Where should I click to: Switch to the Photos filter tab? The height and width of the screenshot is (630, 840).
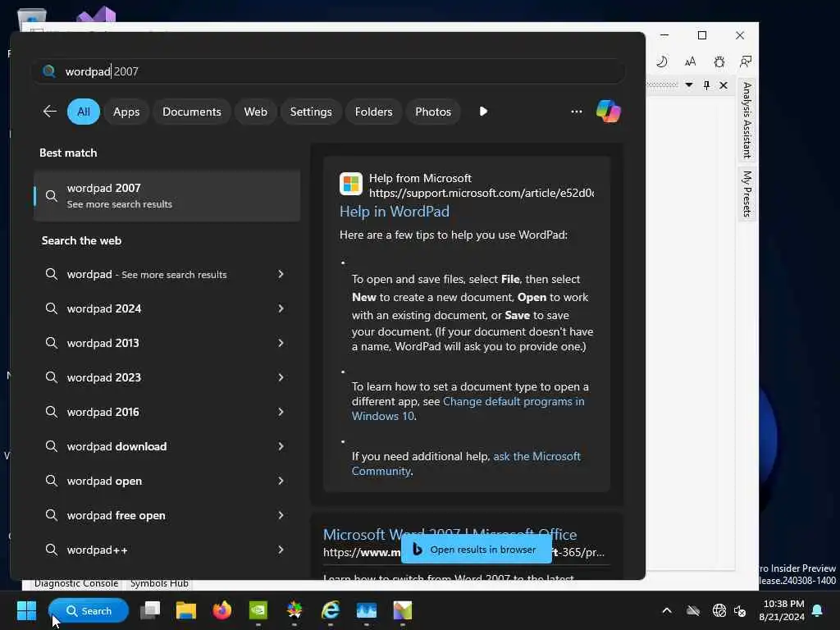click(433, 112)
